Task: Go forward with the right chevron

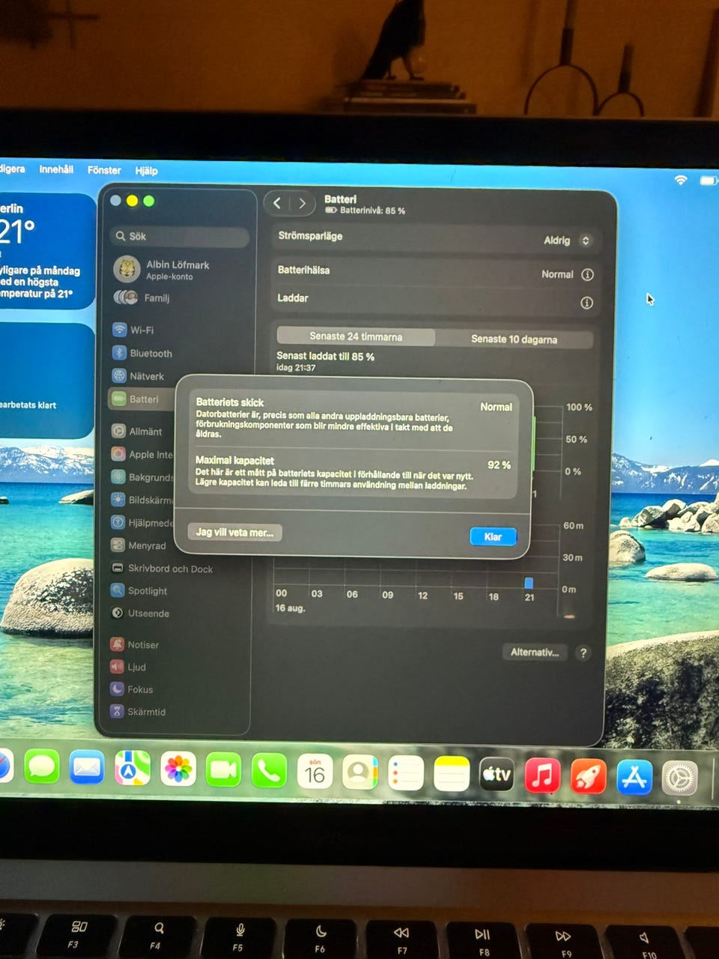Action: [302, 203]
